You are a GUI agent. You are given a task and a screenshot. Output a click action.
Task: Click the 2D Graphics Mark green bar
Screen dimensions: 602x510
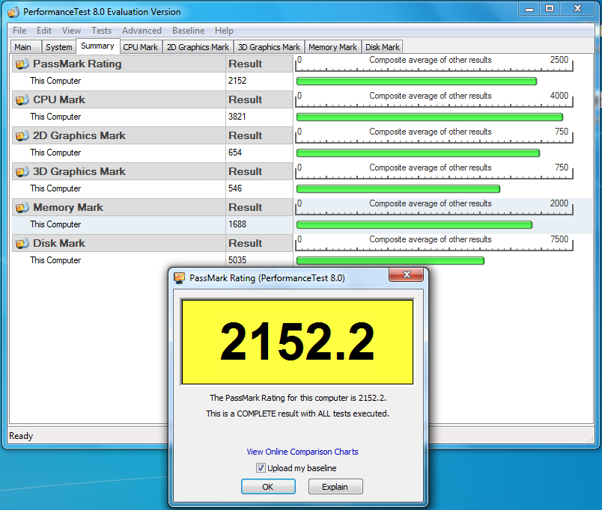[x=418, y=153]
